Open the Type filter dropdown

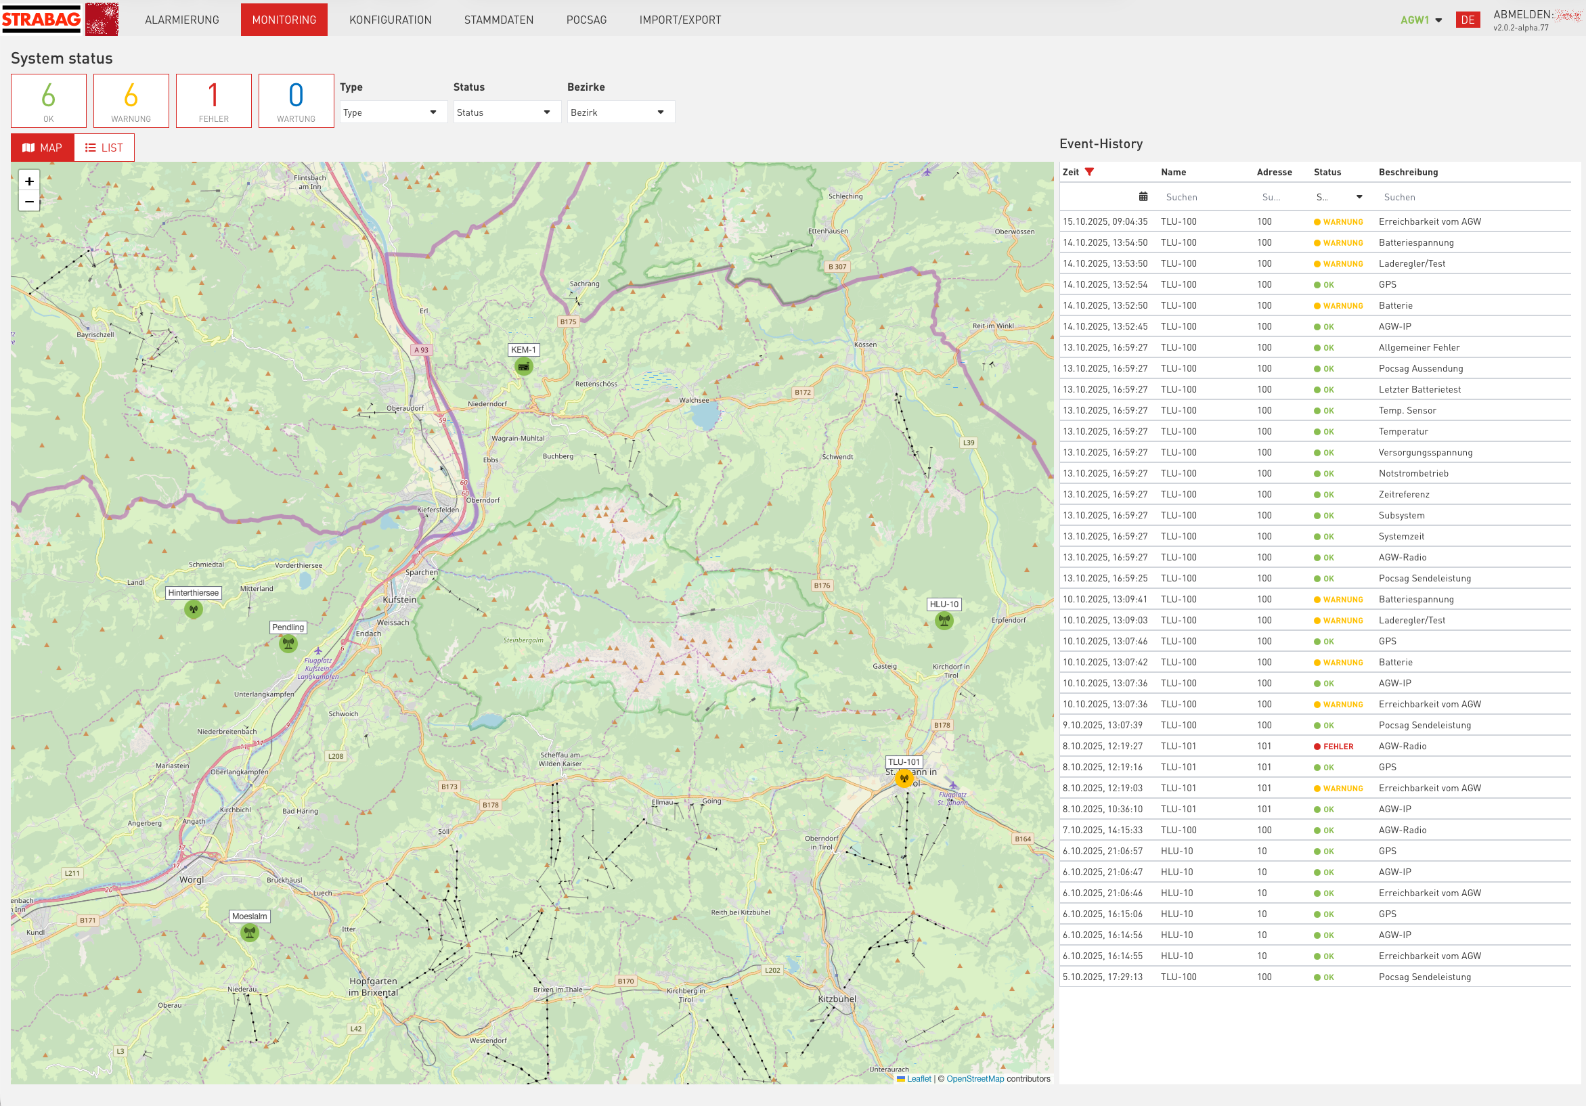tap(393, 111)
